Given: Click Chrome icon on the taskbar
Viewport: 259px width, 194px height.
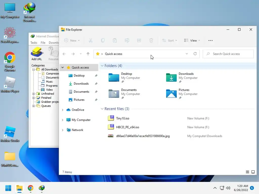Looking at the screenshot, I should tap(31, 188).
